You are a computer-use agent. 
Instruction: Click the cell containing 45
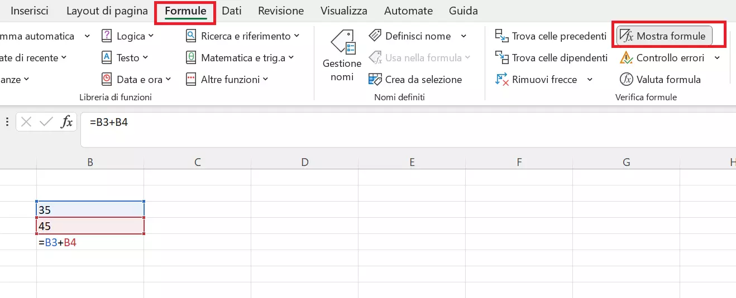click(90, 226)
